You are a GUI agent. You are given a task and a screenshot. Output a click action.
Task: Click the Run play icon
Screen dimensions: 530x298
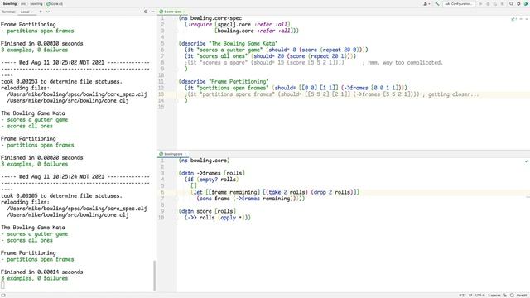480,3
